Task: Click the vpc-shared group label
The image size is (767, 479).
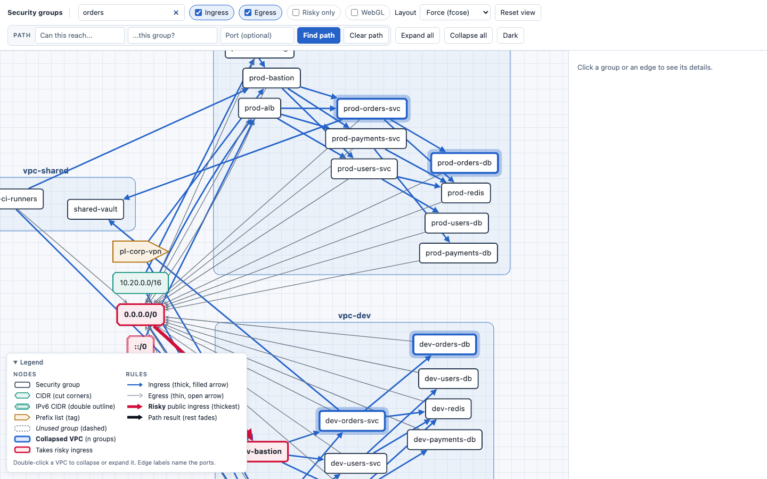Action: coord(46,171)
